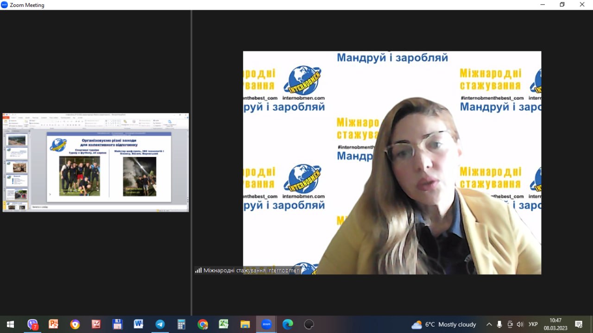Open Microsoft Word from the taskbar
Screen dimensions: 593x333
click(x=139, y=324)
